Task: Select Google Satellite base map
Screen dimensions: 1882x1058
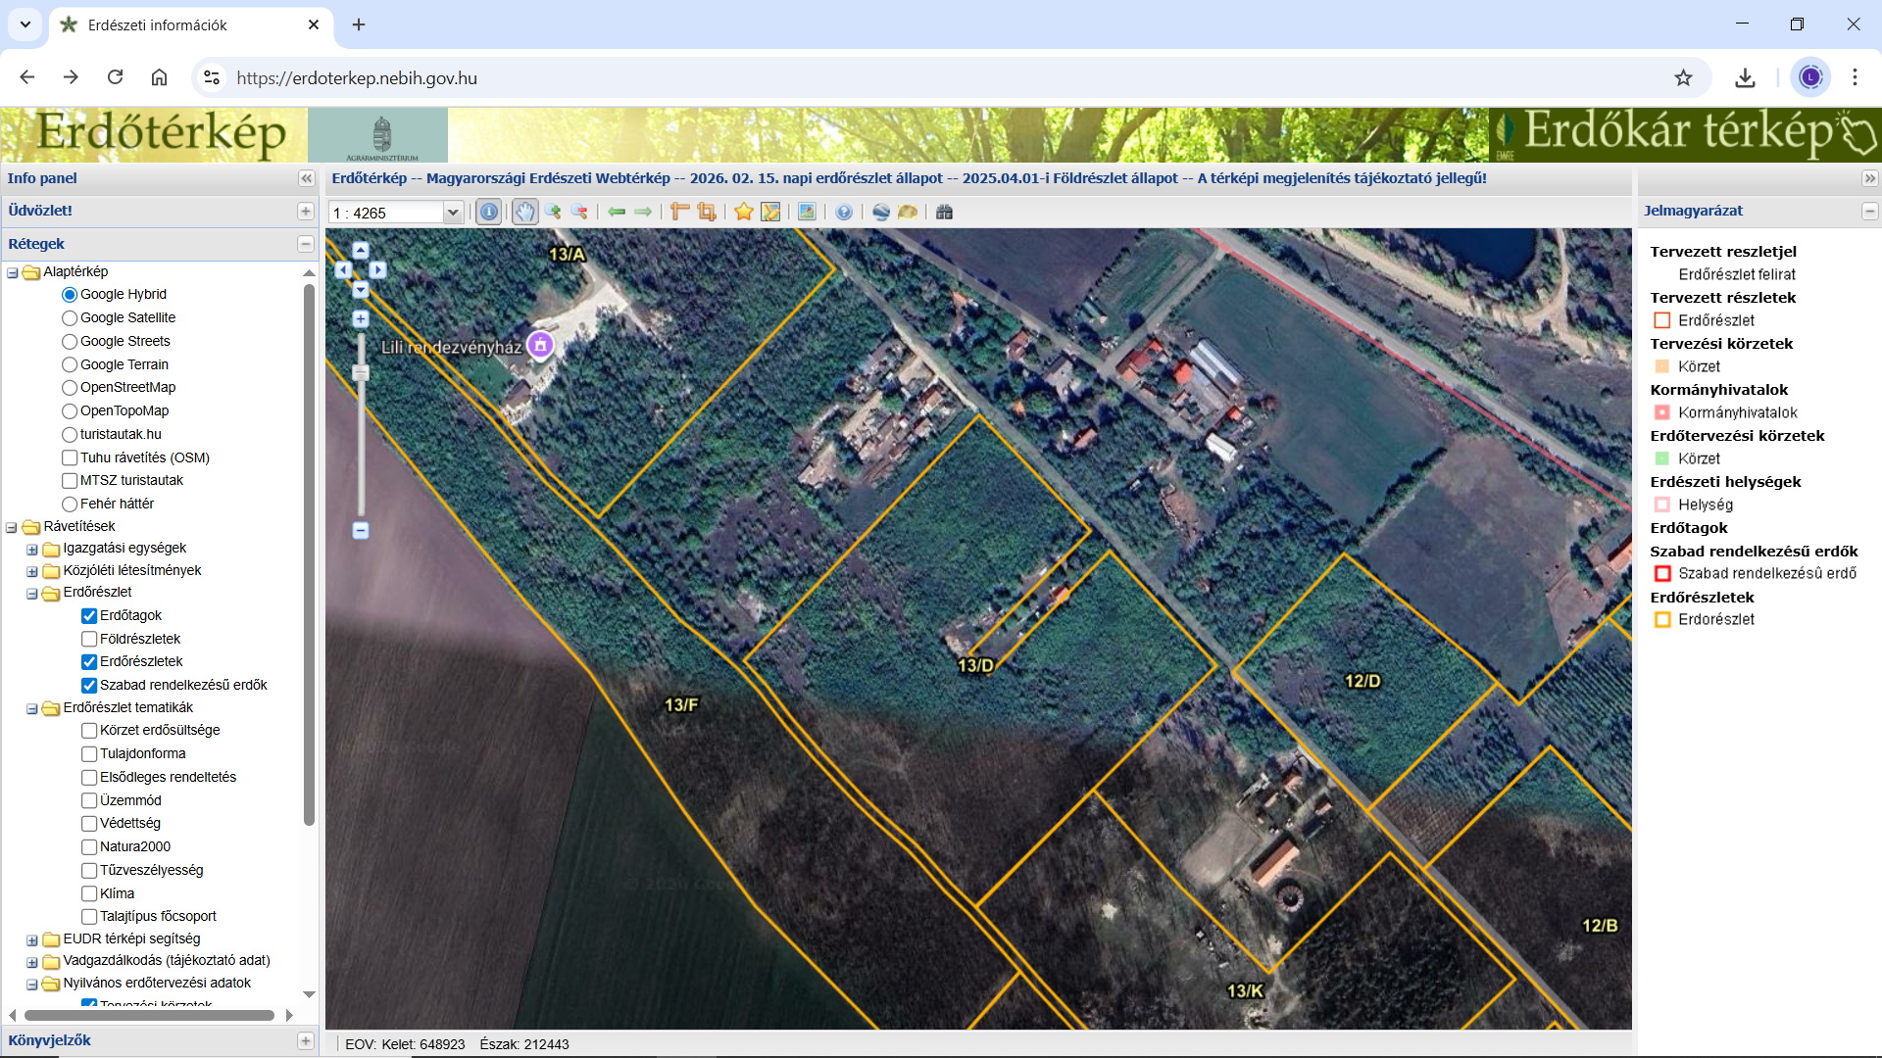Action: pos(70,317)
